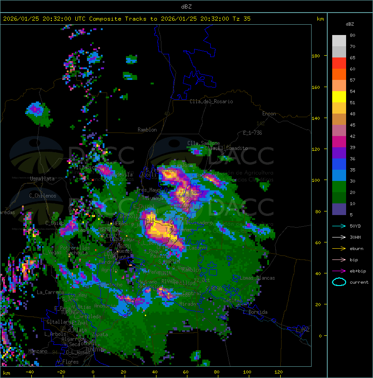The height and width of the screenshot is (378, 373).
Task: Click the horizontal axis -40 km tick label
Action: pos(30,372)
